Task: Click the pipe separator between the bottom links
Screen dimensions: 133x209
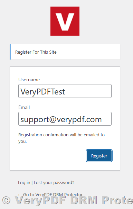Action: coord(32,183)
